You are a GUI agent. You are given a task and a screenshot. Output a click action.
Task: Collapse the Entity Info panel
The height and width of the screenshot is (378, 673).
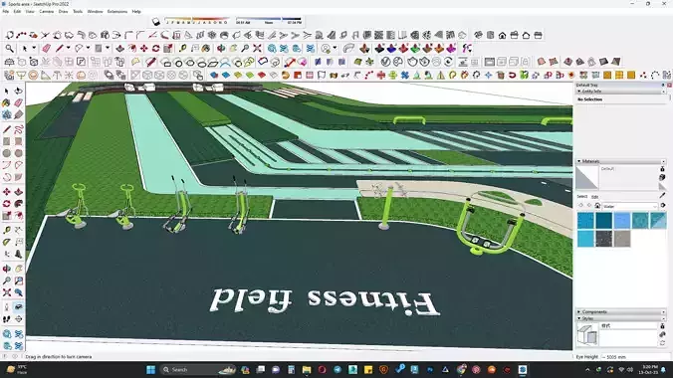click(579, 92)
